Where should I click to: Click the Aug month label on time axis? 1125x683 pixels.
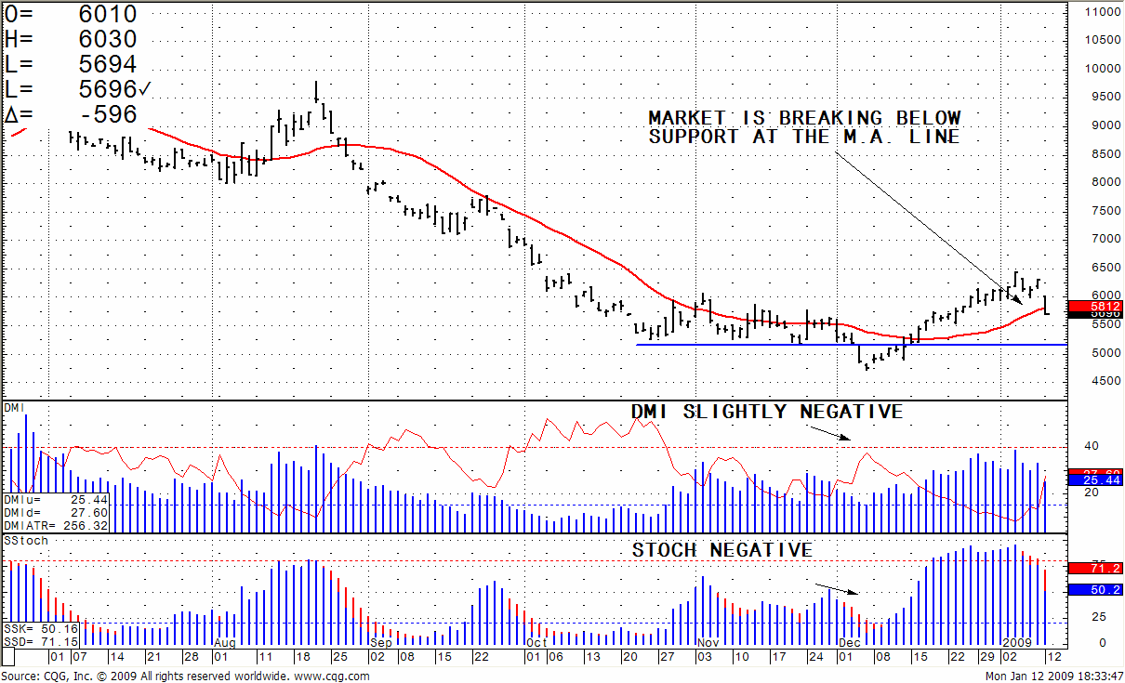point(224,642)
